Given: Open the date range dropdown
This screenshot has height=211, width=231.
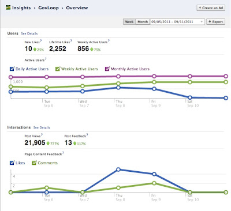Looking at the screenshot, I should pyautogui.click(x=177, y=22).
